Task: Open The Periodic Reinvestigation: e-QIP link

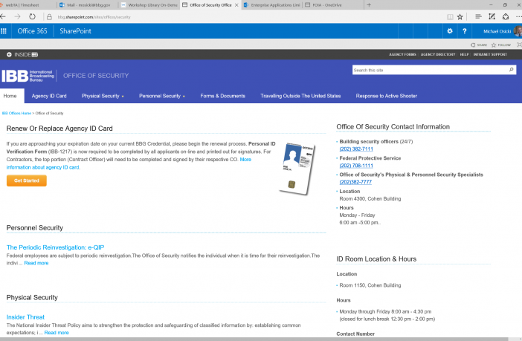Action: pos(55,247)
